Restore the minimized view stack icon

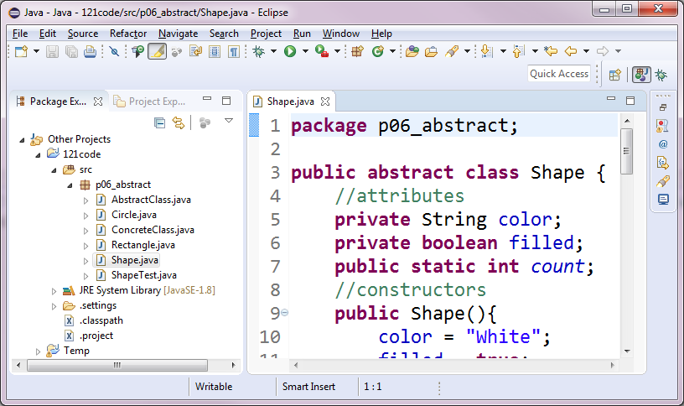pos(663,107)
